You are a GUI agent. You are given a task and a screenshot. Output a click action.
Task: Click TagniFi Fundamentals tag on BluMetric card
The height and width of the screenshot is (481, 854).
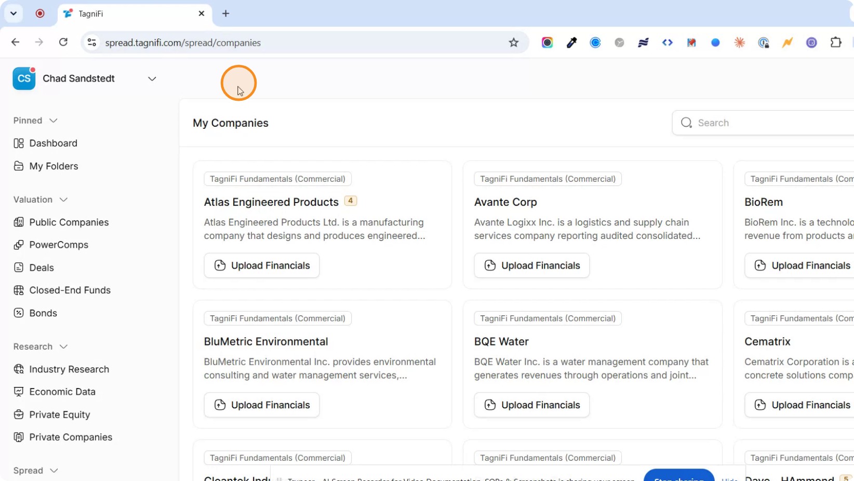[x=277, y=318]
